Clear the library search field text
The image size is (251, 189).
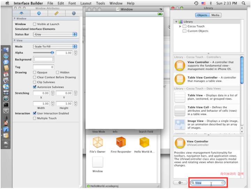[222, 183]
